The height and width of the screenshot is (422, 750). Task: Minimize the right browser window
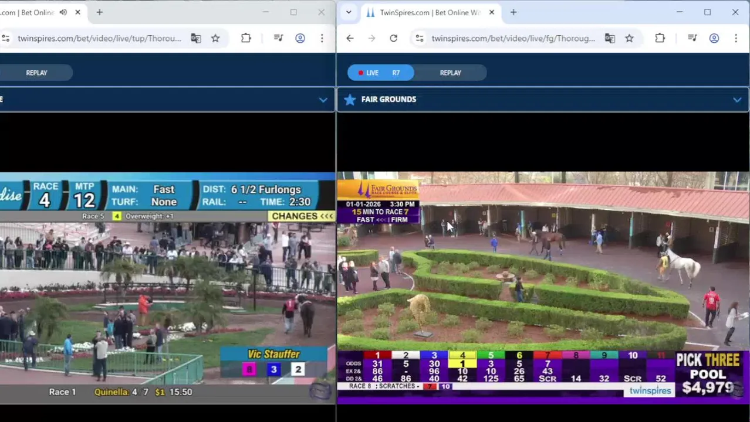(x=680, y=12)
